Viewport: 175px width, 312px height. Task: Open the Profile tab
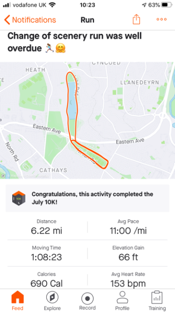point(122,301)
